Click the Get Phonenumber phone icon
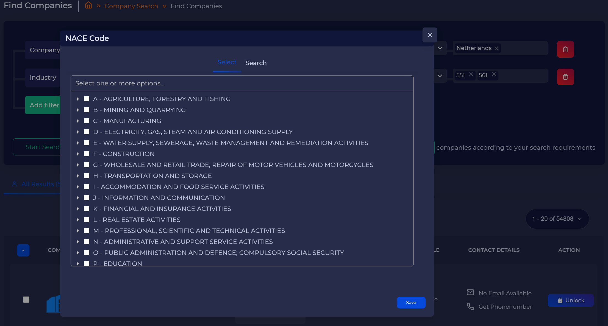 coord(470,306)
